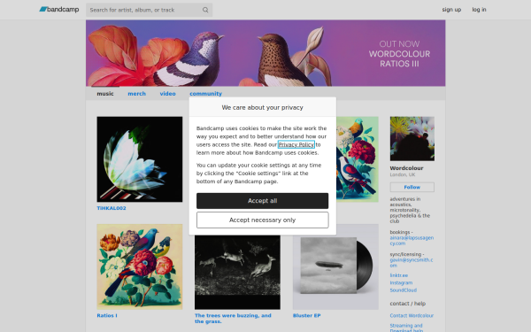The image size is (531, 332).
Task: Switch to the merch tab
Action: (x=137, y=94)
